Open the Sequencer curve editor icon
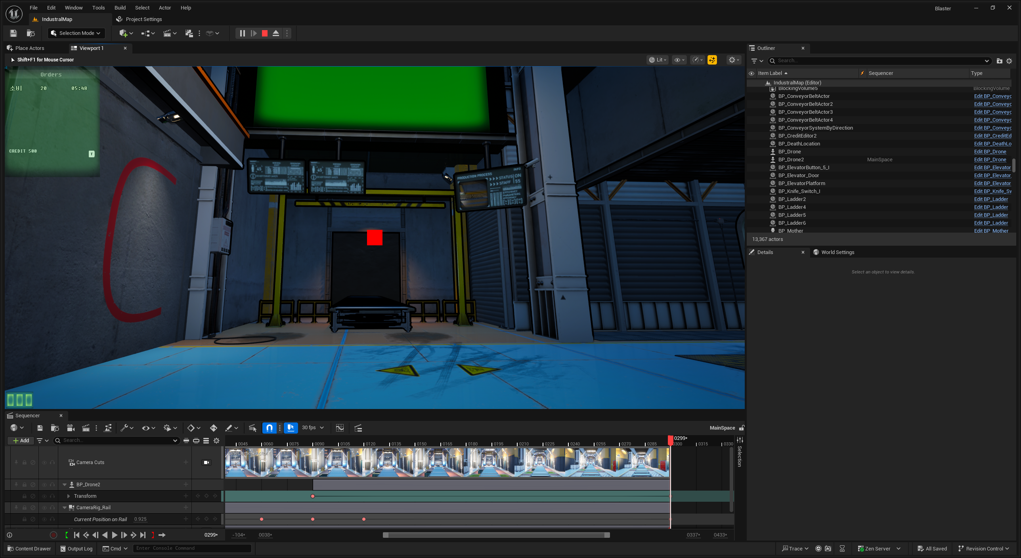The height and width of the screenshot is (558, 1021). [340, 428]
